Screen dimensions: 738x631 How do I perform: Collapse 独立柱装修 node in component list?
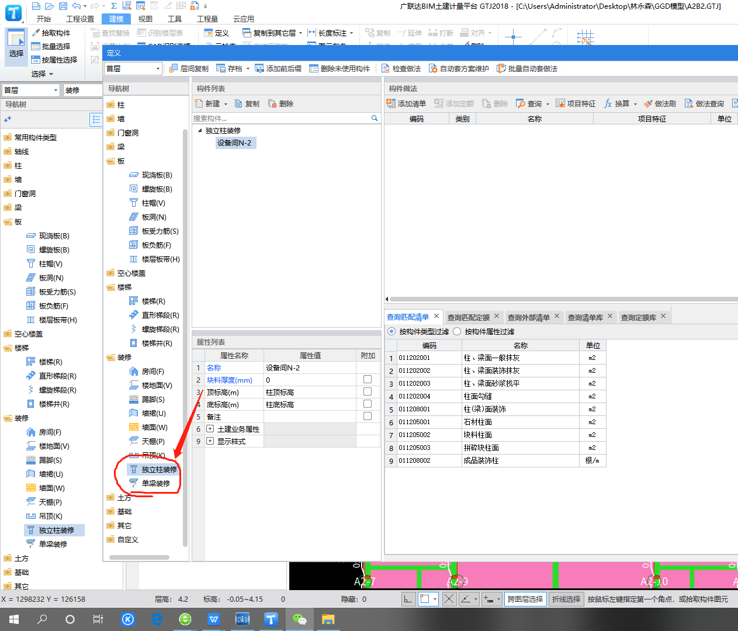(200, 130)
